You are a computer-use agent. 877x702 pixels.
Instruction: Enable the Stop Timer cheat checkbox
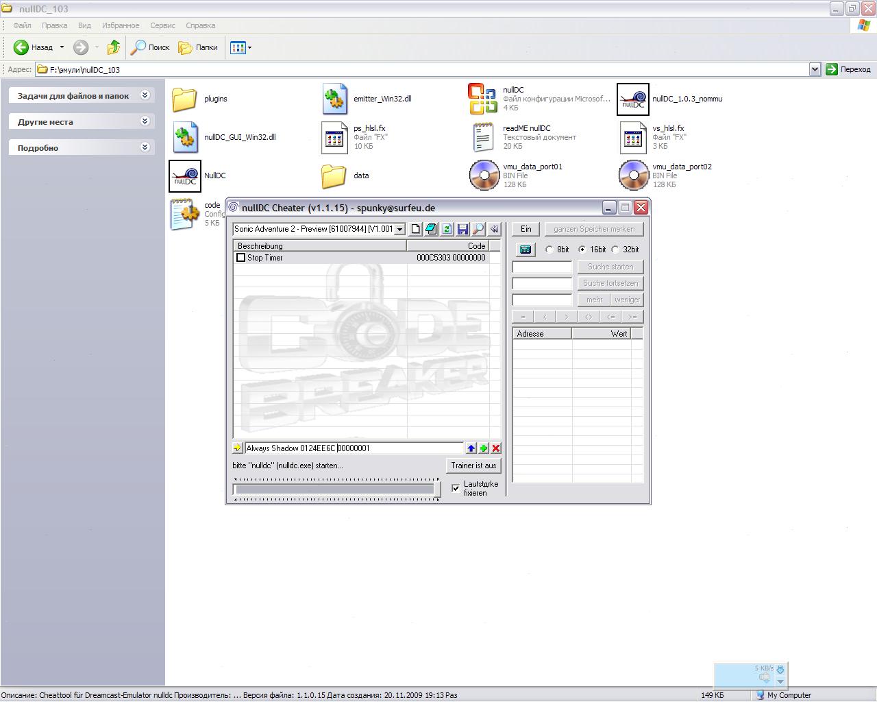[x=240, y=258]
